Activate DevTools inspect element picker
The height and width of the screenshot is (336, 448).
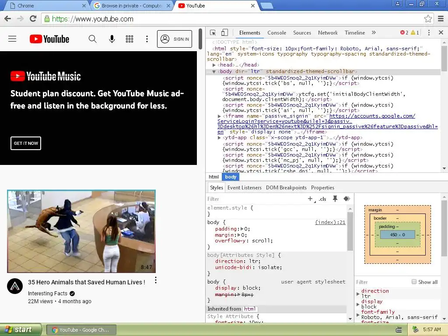click(213, 32)
